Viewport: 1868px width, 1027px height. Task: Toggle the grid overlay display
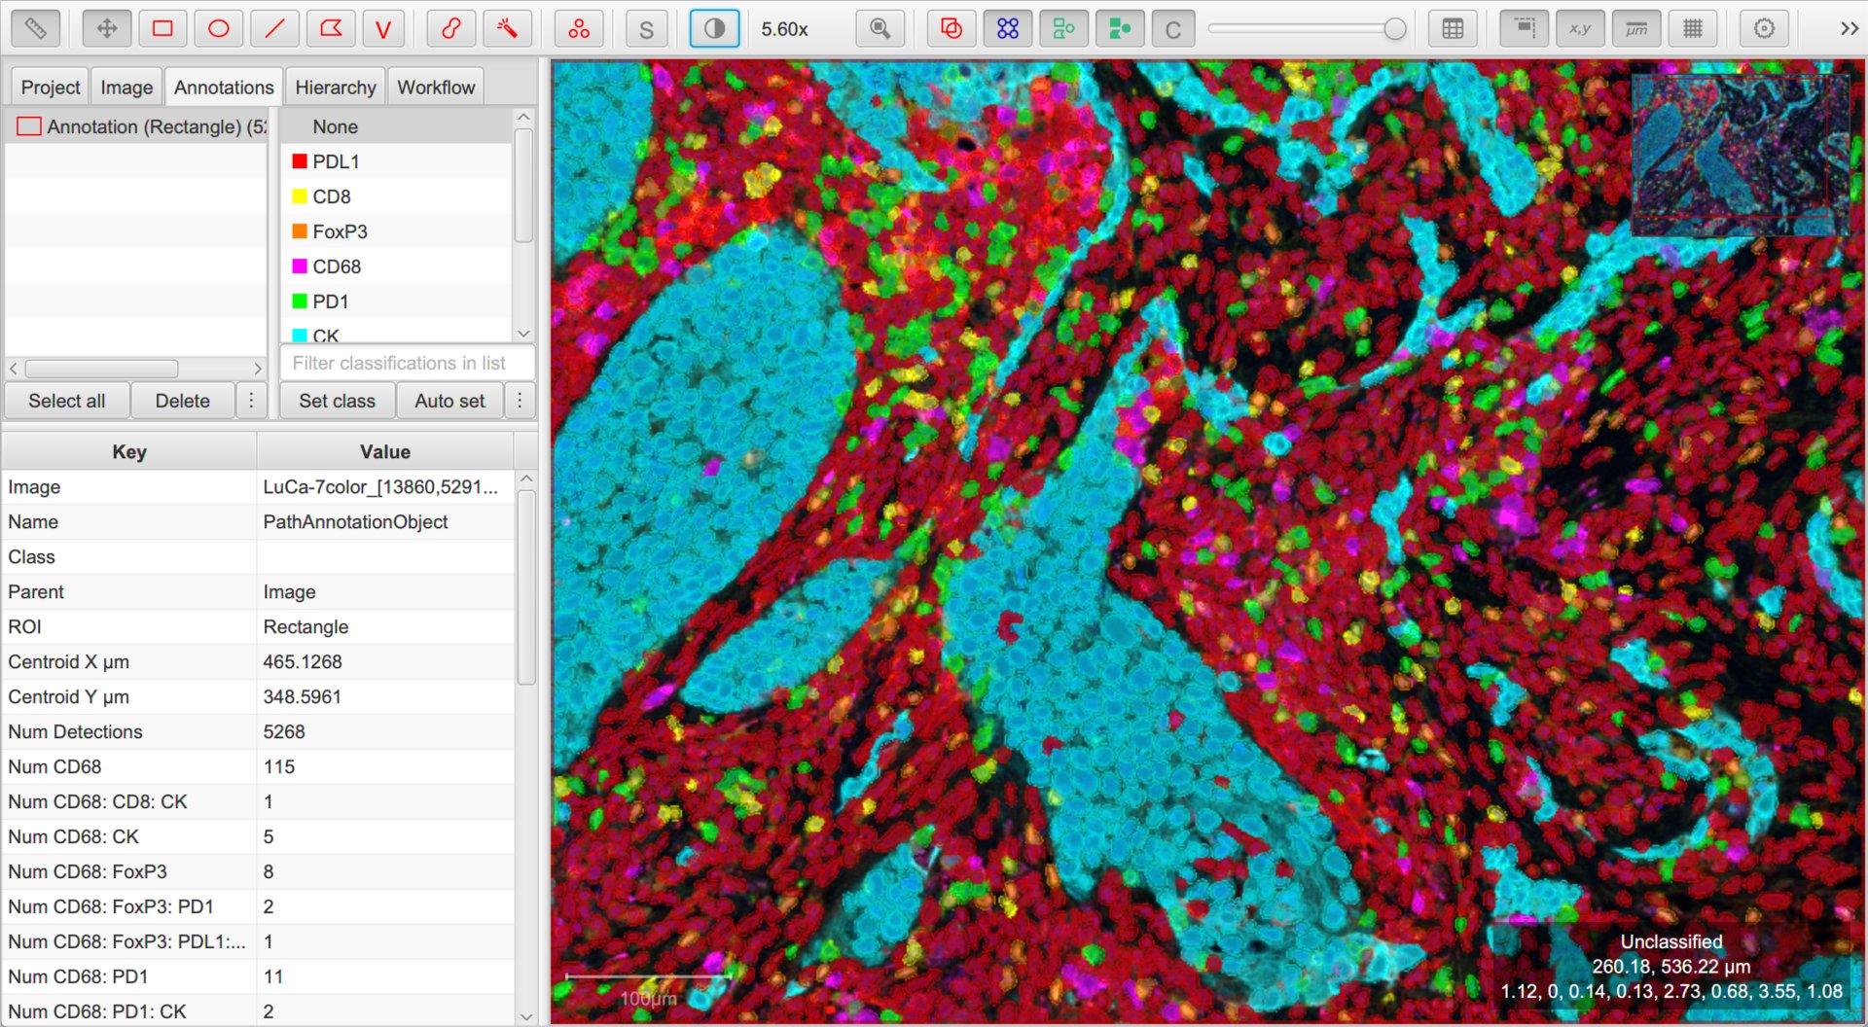[x=1693, y=29]
